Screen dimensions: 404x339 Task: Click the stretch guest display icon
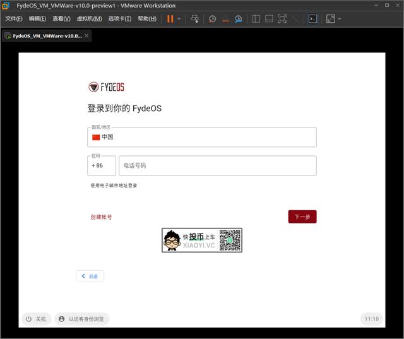click(331, 19)
